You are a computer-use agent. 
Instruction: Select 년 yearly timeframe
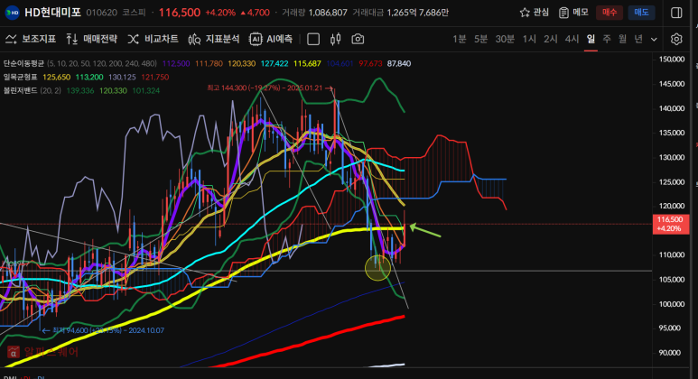(638, 39)
